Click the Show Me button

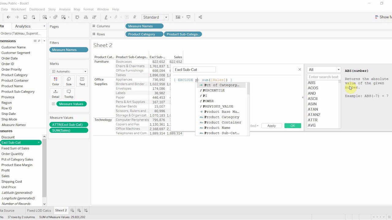tap(383, 17)
